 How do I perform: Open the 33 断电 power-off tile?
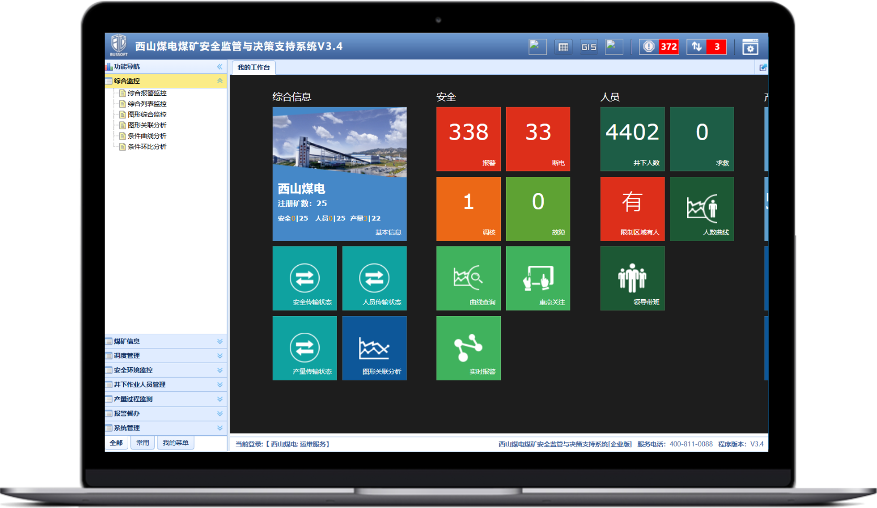538,139
